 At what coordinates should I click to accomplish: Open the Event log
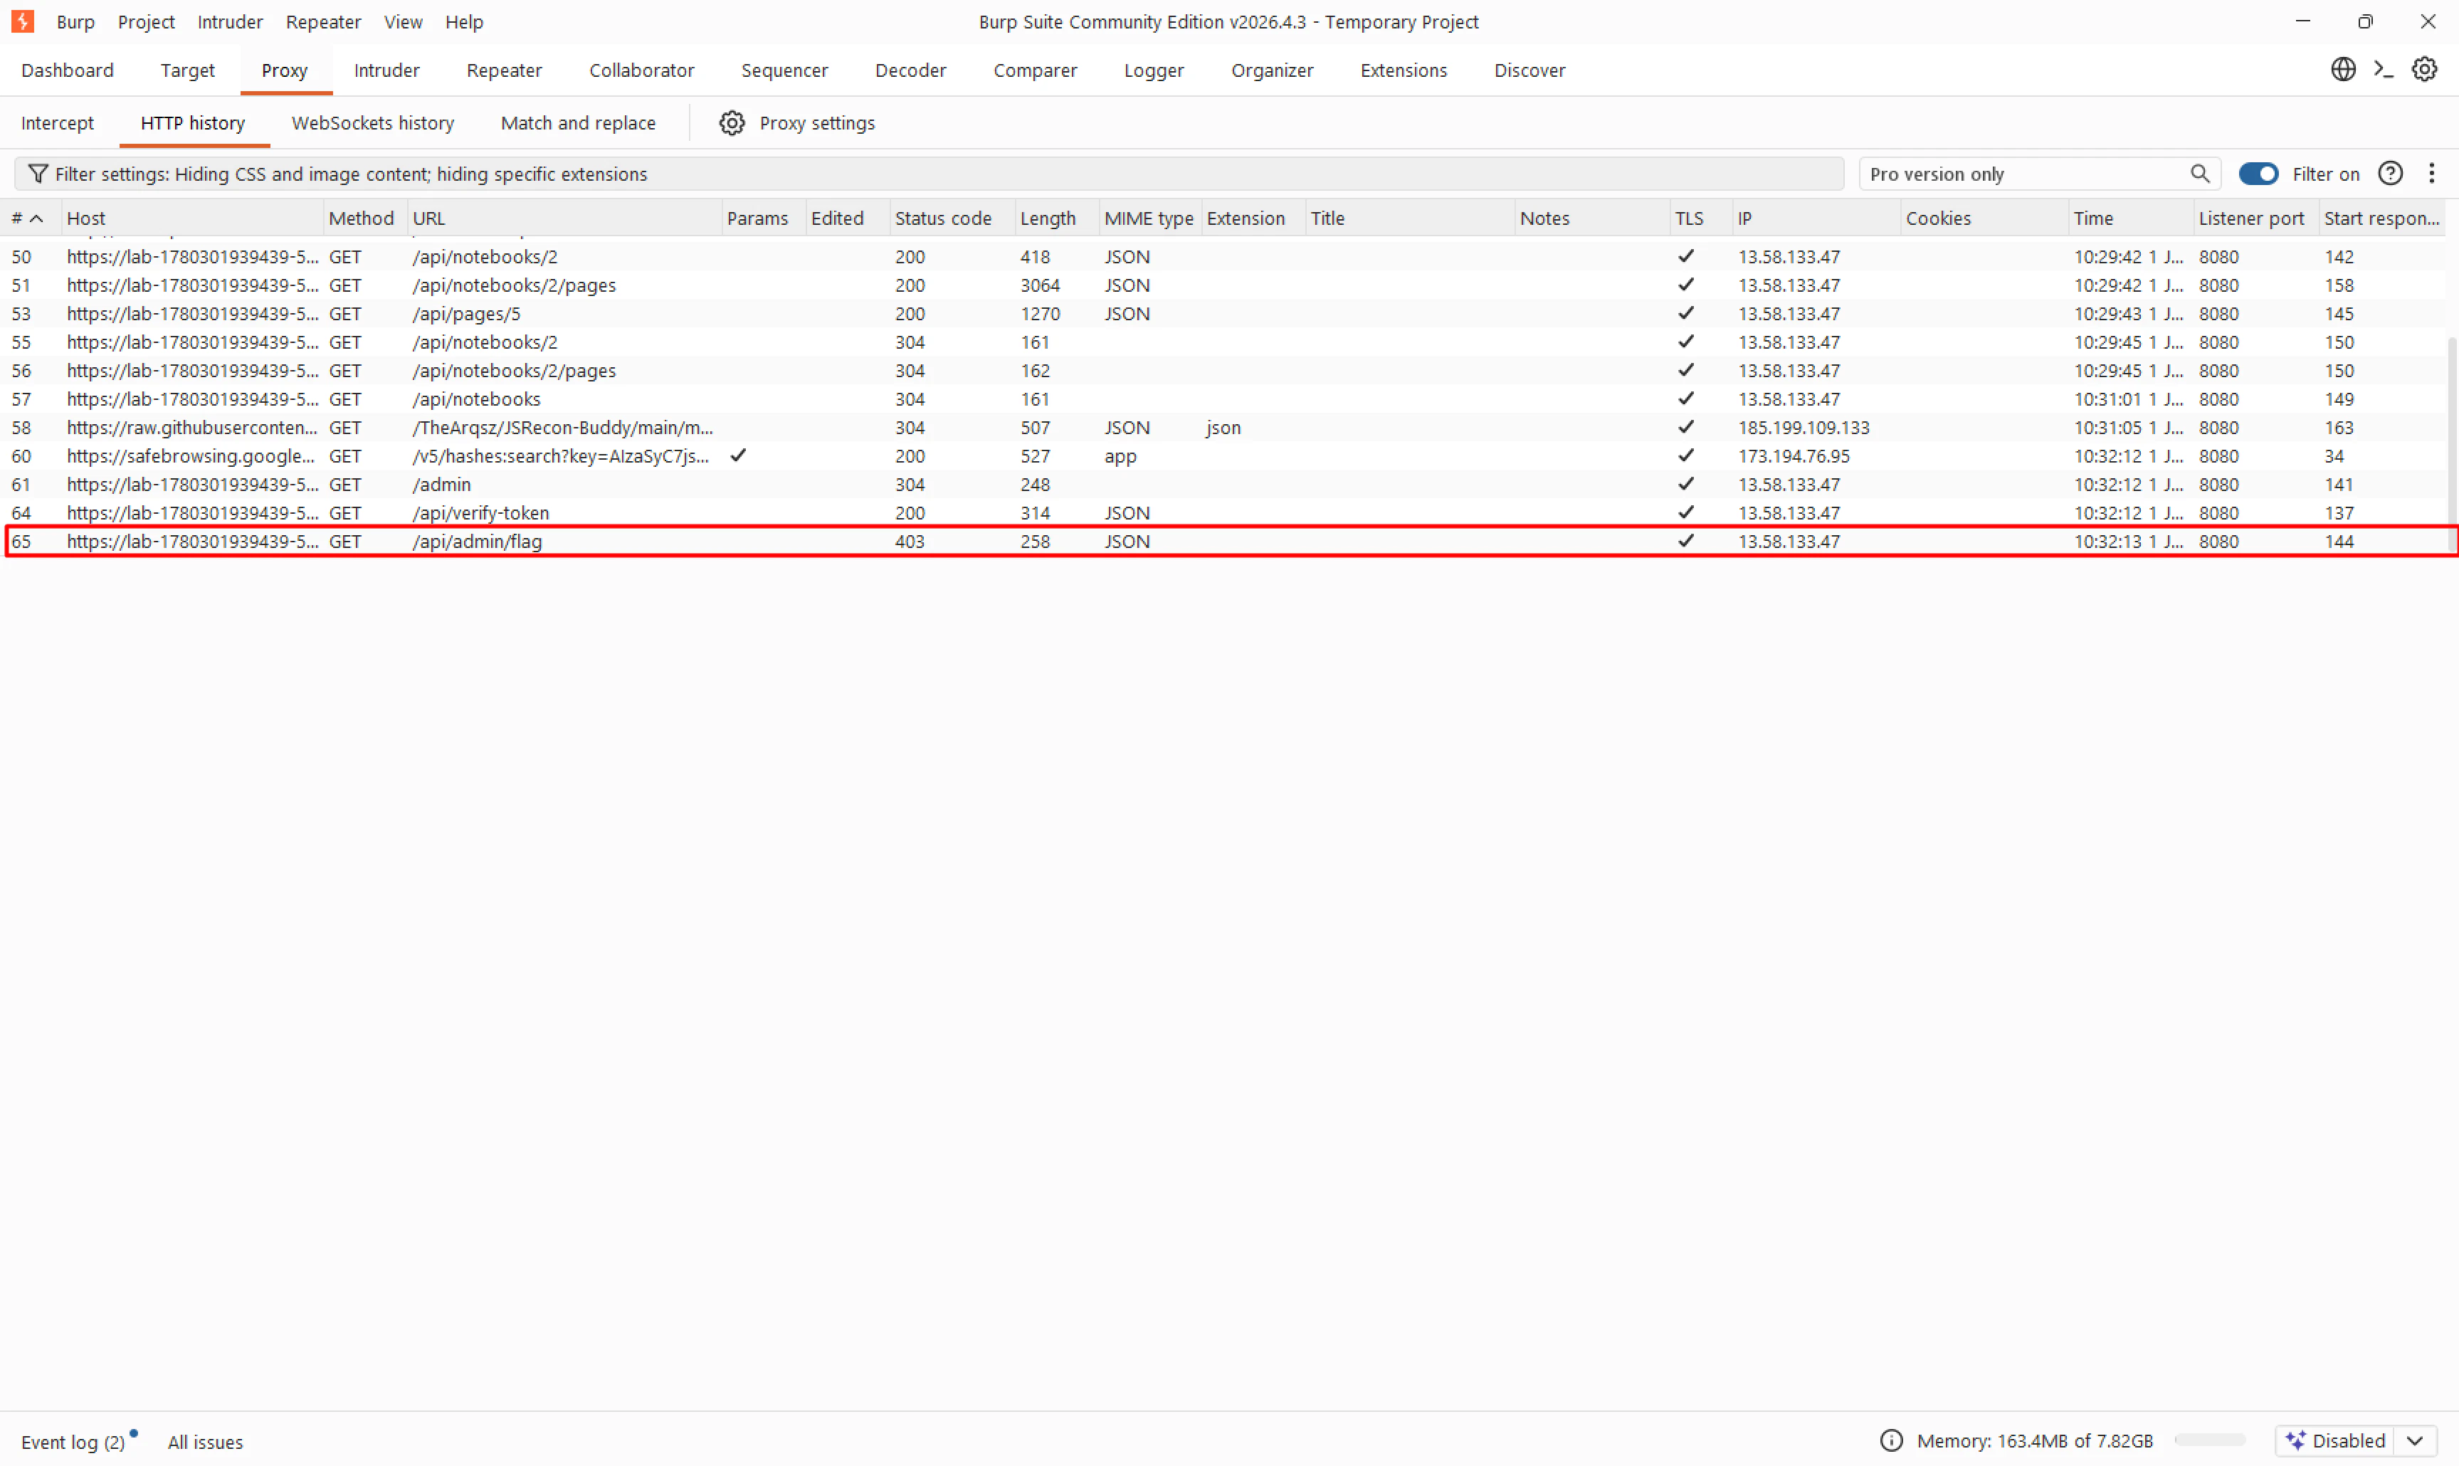(x=73, y=1441)
